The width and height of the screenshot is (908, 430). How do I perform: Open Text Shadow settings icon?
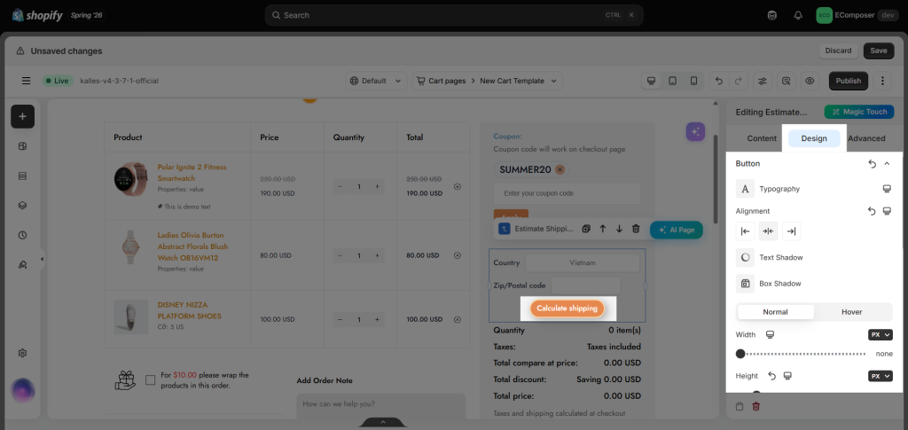745,257
